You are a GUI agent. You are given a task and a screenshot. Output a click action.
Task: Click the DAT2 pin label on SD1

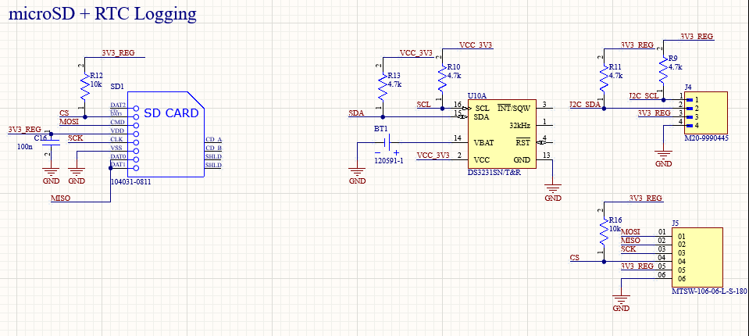pyautogui.click(x=117, y=105)
